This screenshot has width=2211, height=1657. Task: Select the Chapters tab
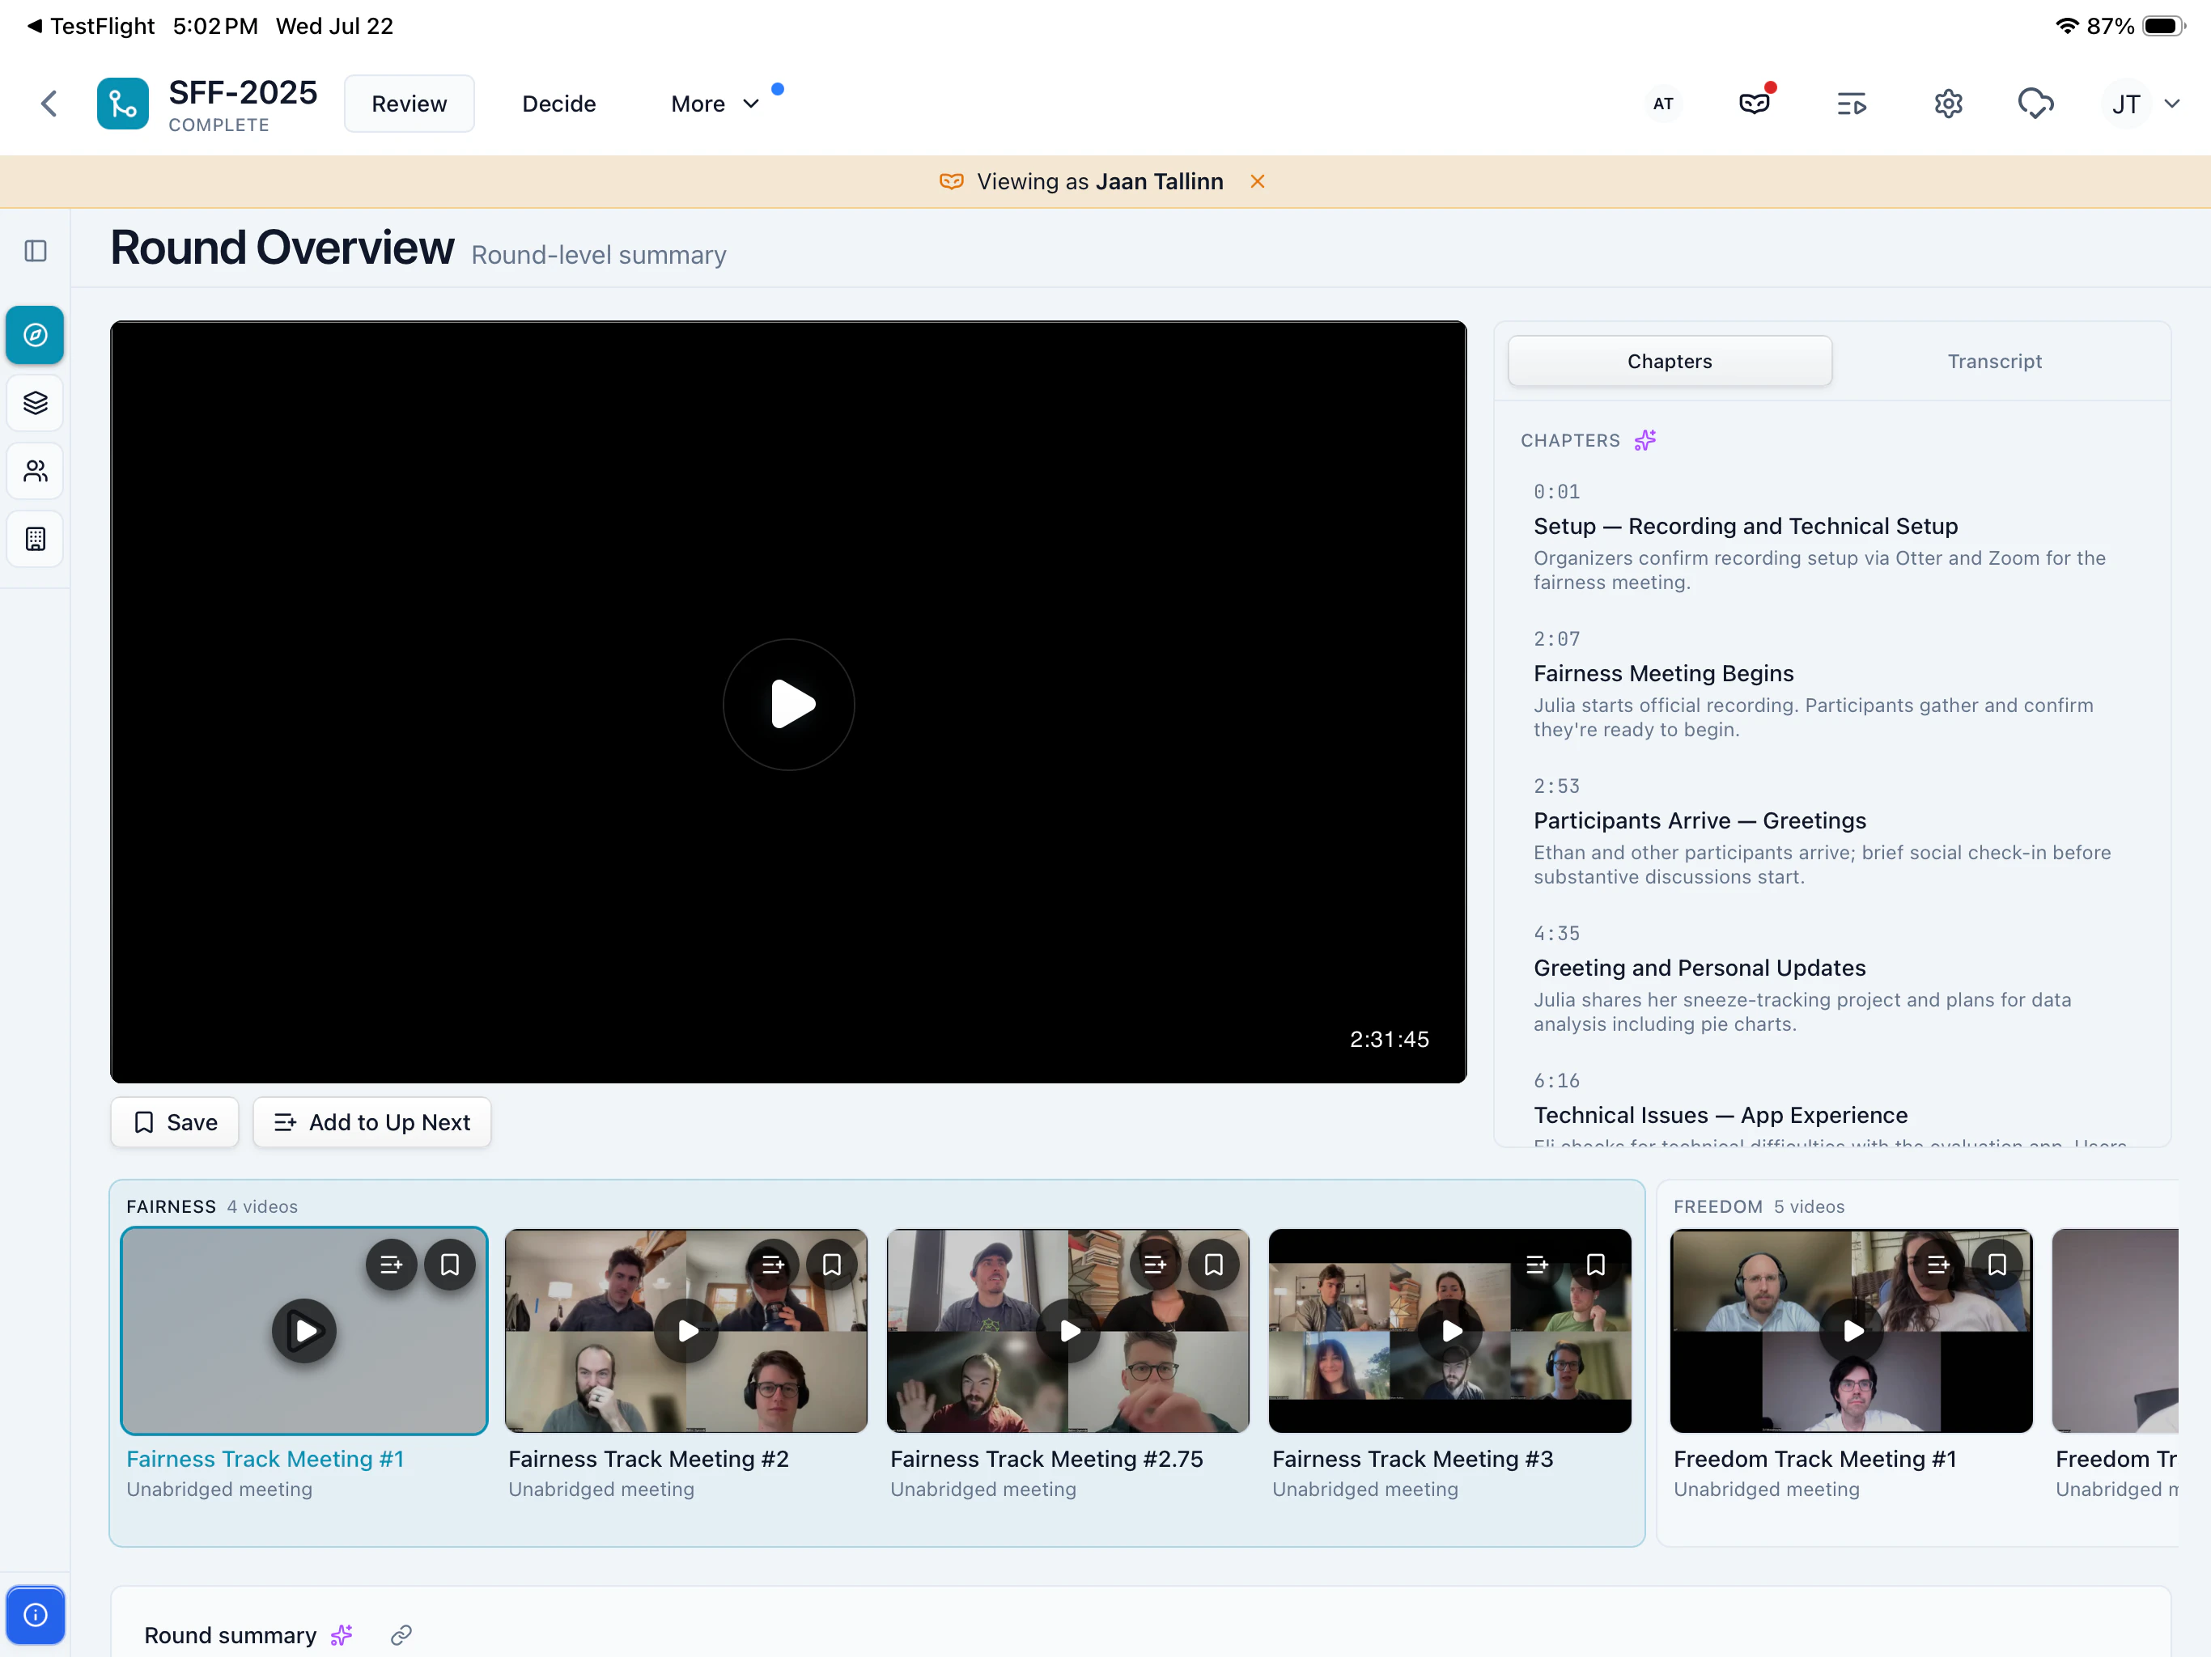1670,361
